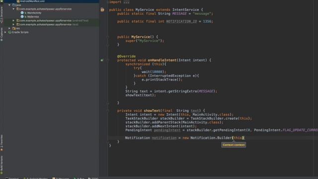Click FLAG_UPDATE_CURRENT constant

click(x=300, y=130)
